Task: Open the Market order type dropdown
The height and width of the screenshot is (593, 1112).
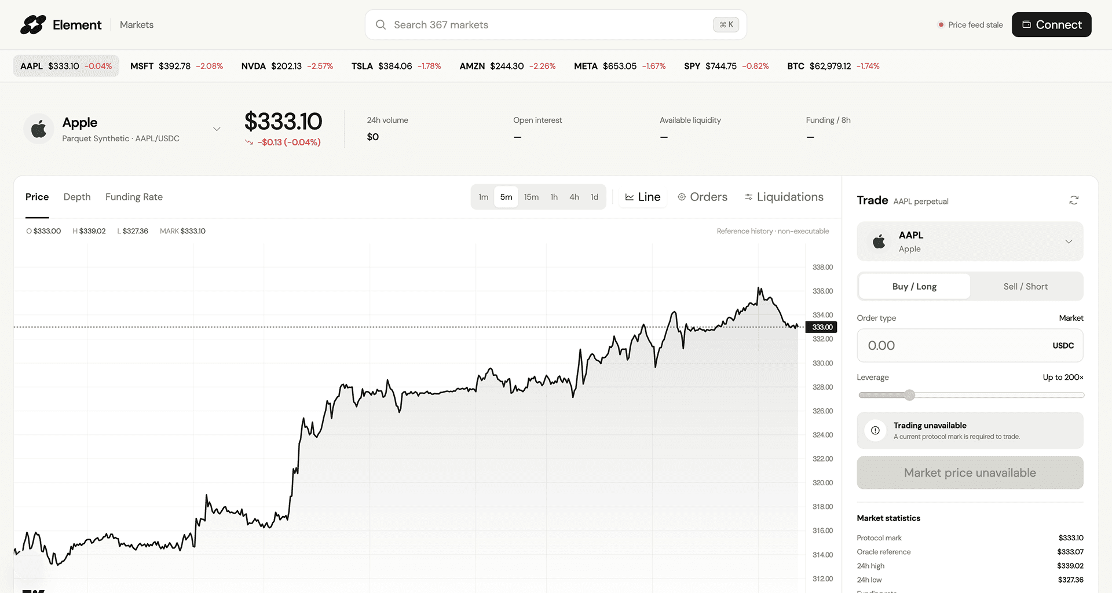Action: [1071, 319]
